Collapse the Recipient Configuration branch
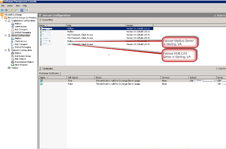Viewport: 226px width, 149px height. tap(6, 50)
